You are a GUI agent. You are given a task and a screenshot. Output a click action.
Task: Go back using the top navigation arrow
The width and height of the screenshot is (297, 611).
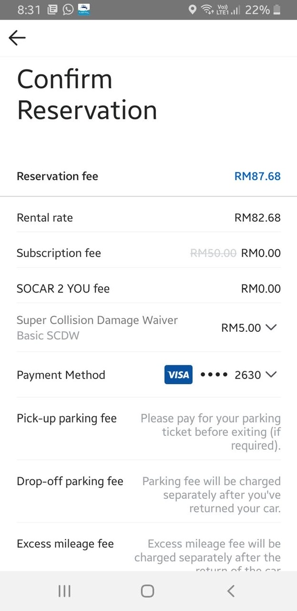coord(17,38)
